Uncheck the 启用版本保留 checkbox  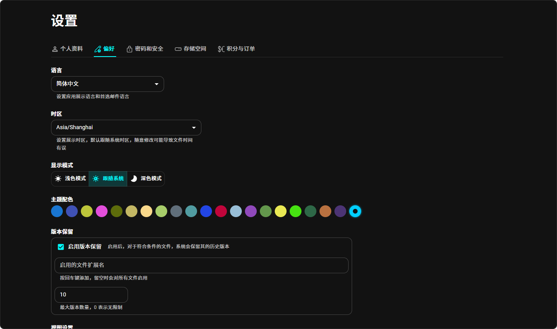(x=61, y=247)
